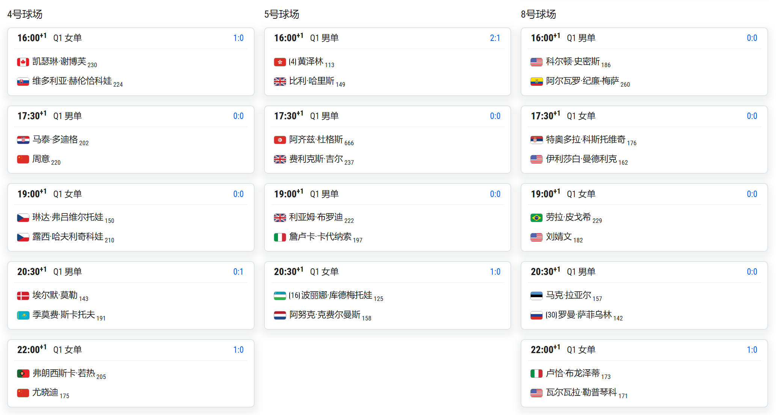Select player 周意
The image size is (776, 415).
tap(41, 159)
